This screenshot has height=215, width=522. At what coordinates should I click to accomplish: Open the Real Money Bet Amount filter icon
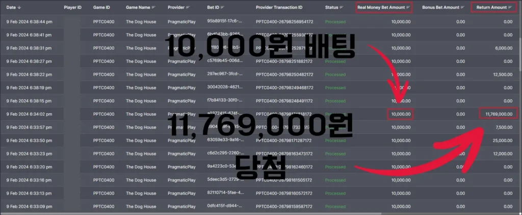408,7
